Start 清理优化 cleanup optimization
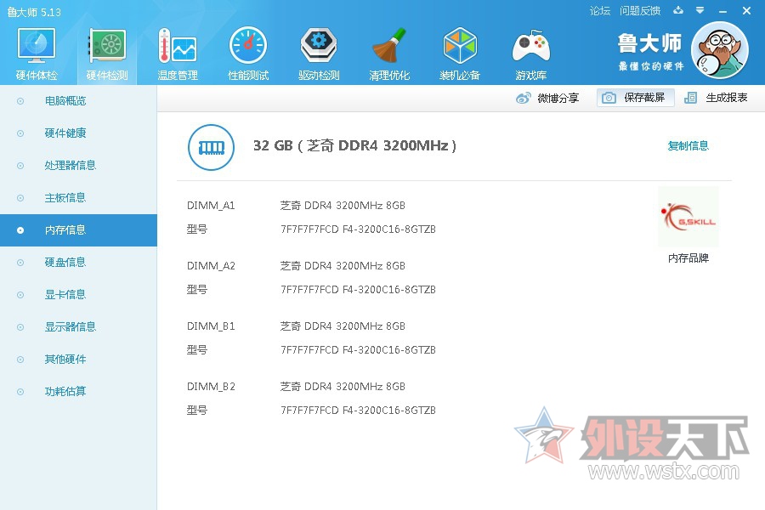765x510 pixels. point(389,51)
